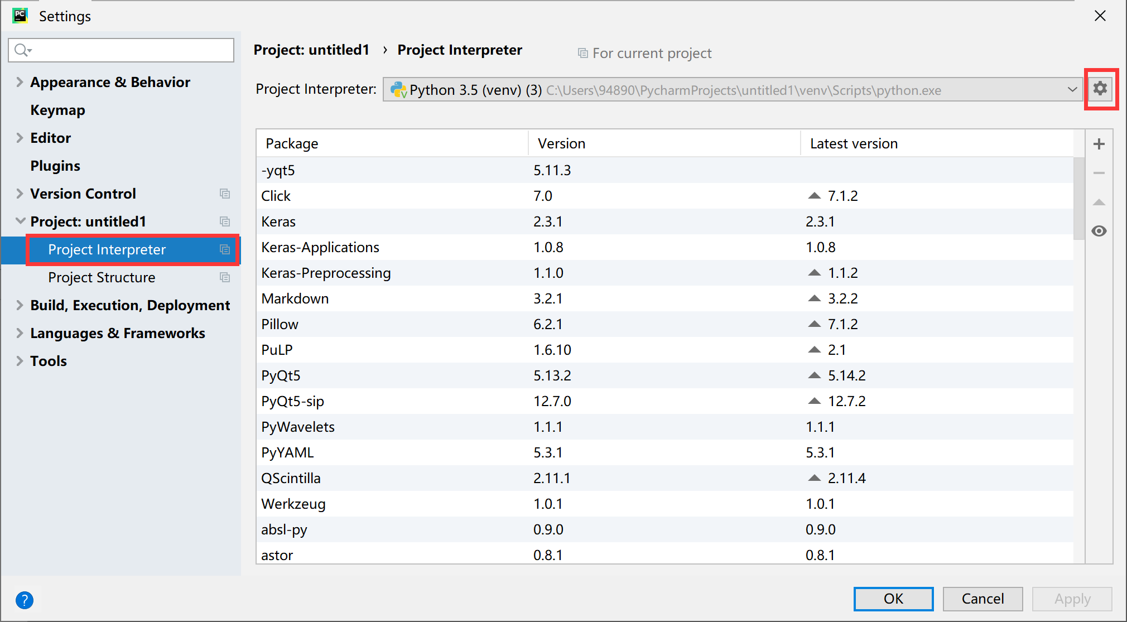Click the plus icon to install package
Image resolution: width=1127 pixels, height=622 pixels.
pyautogui.click(x=1099, y=144)
